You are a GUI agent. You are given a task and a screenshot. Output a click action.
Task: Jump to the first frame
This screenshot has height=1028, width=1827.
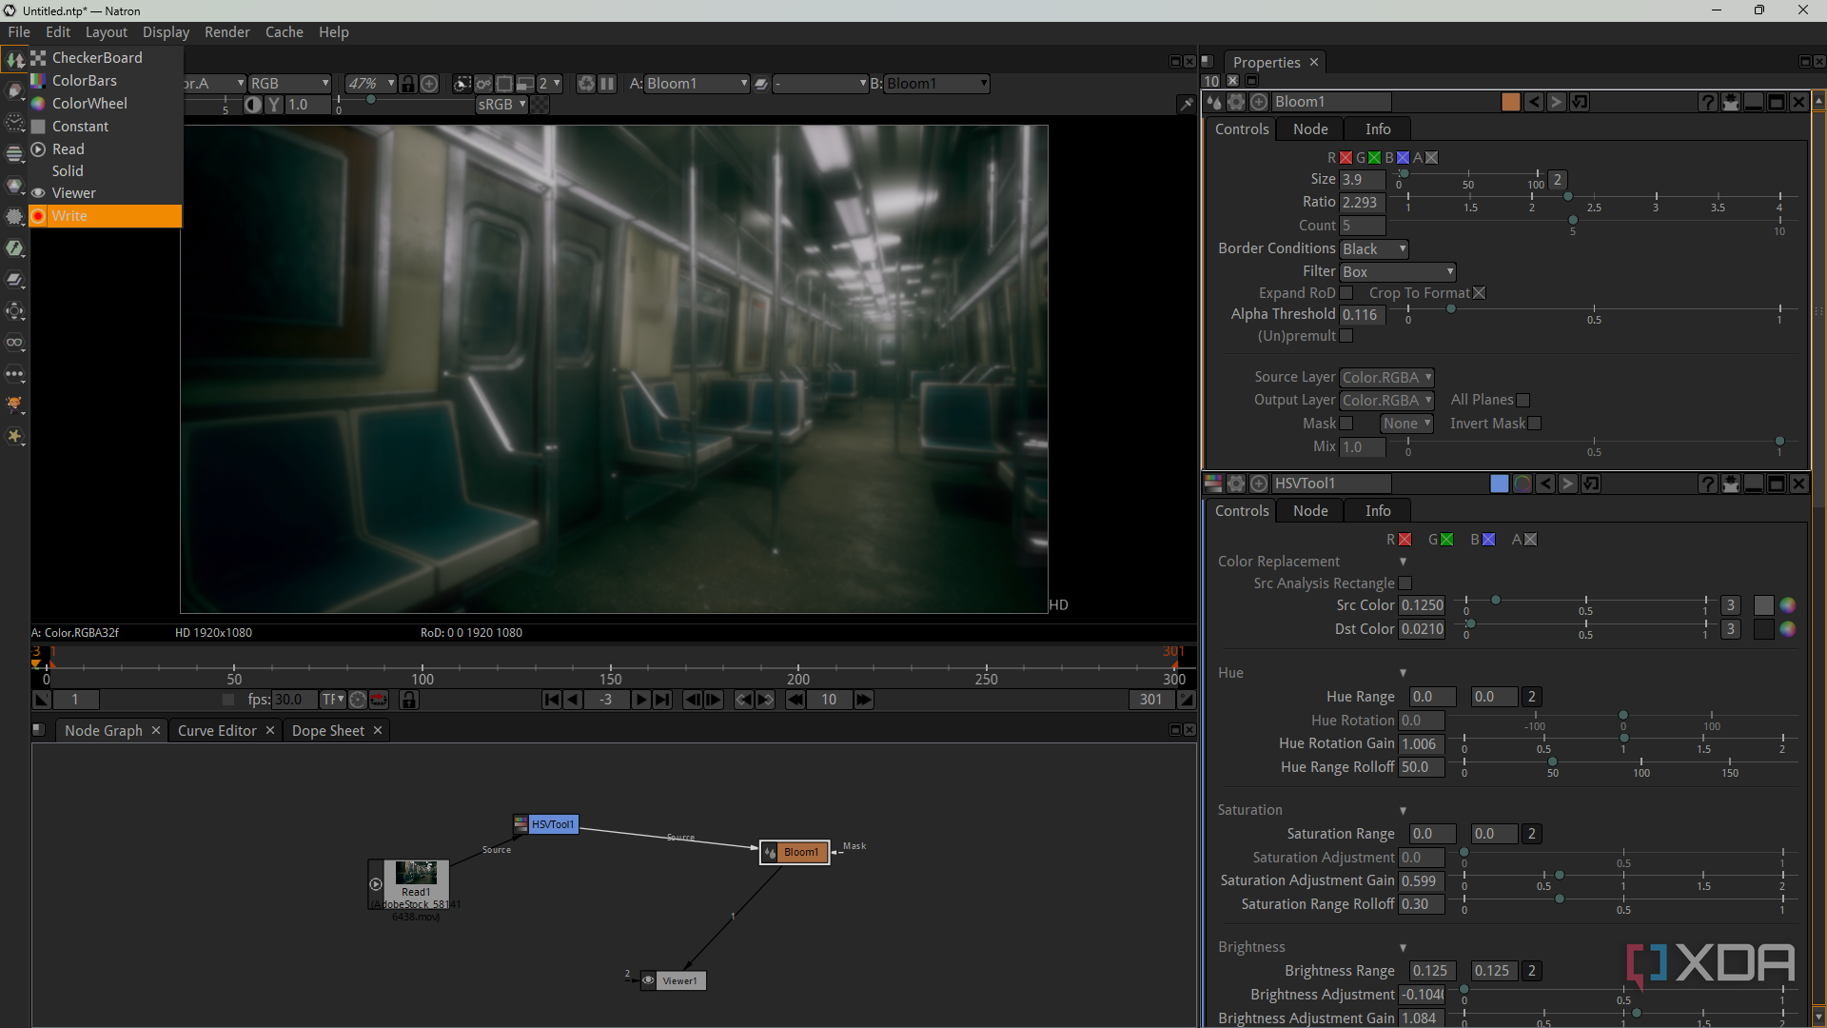552,700
